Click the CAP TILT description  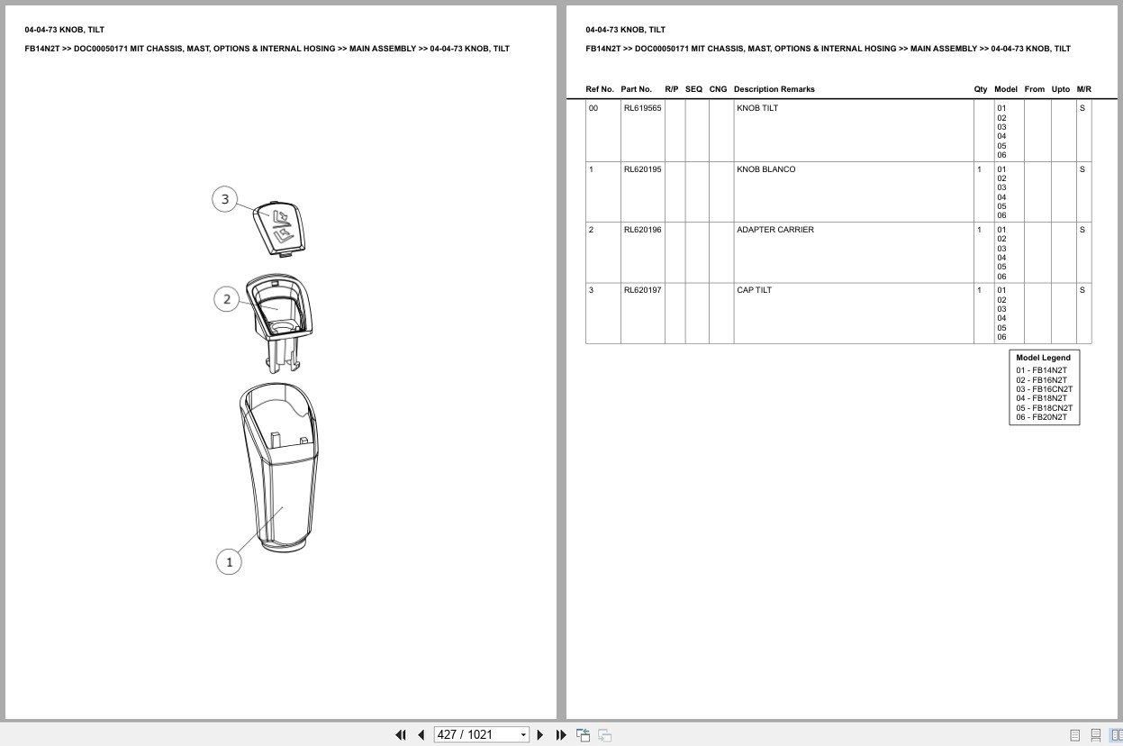click(755, 290)
